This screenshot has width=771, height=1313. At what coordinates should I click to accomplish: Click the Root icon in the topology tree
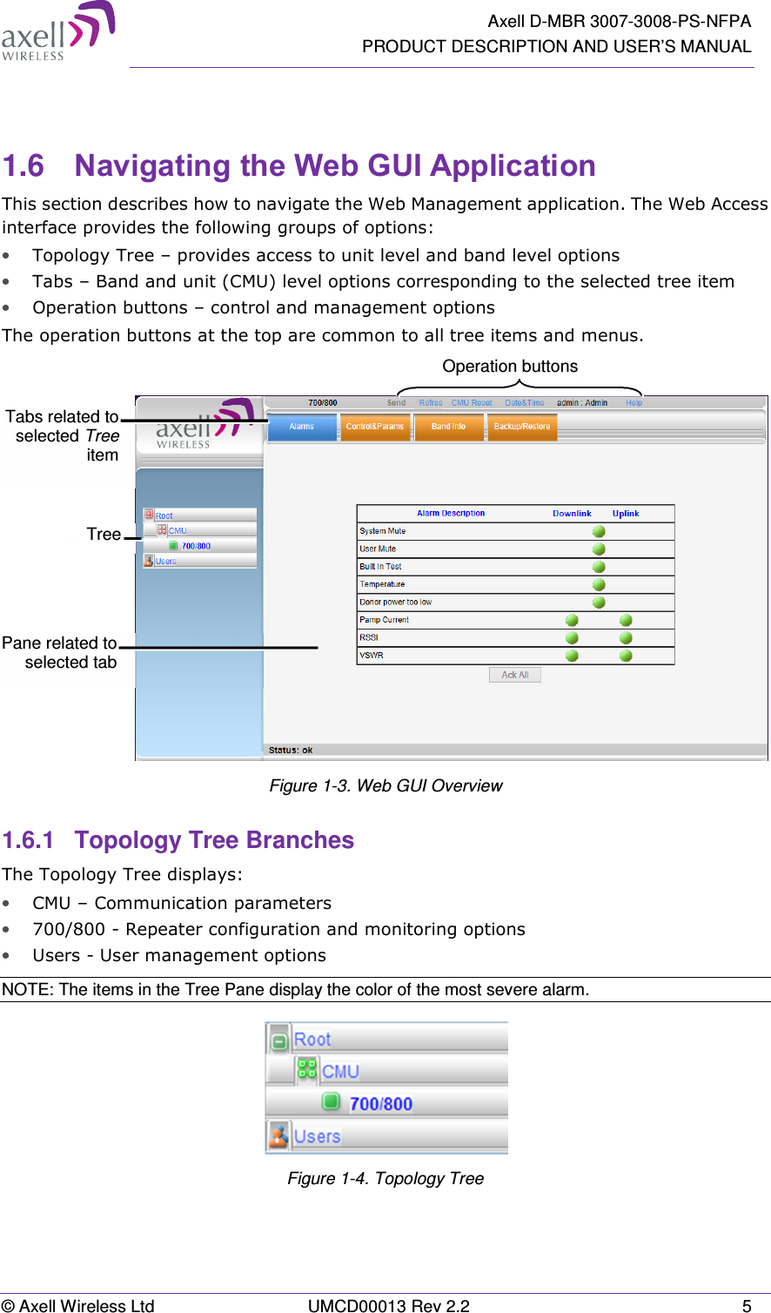click(150, 515)
